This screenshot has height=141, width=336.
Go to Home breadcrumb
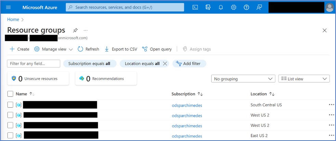[13, 20]
